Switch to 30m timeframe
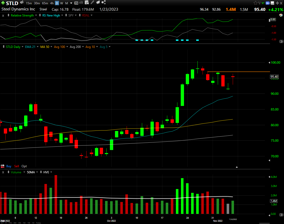This screenshot has width=284, height=224. point(37,3)
